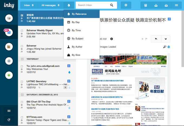Click the magnifier icon in message header
The height and width of the screenshot is (126, 184).
tap(165, 47)
